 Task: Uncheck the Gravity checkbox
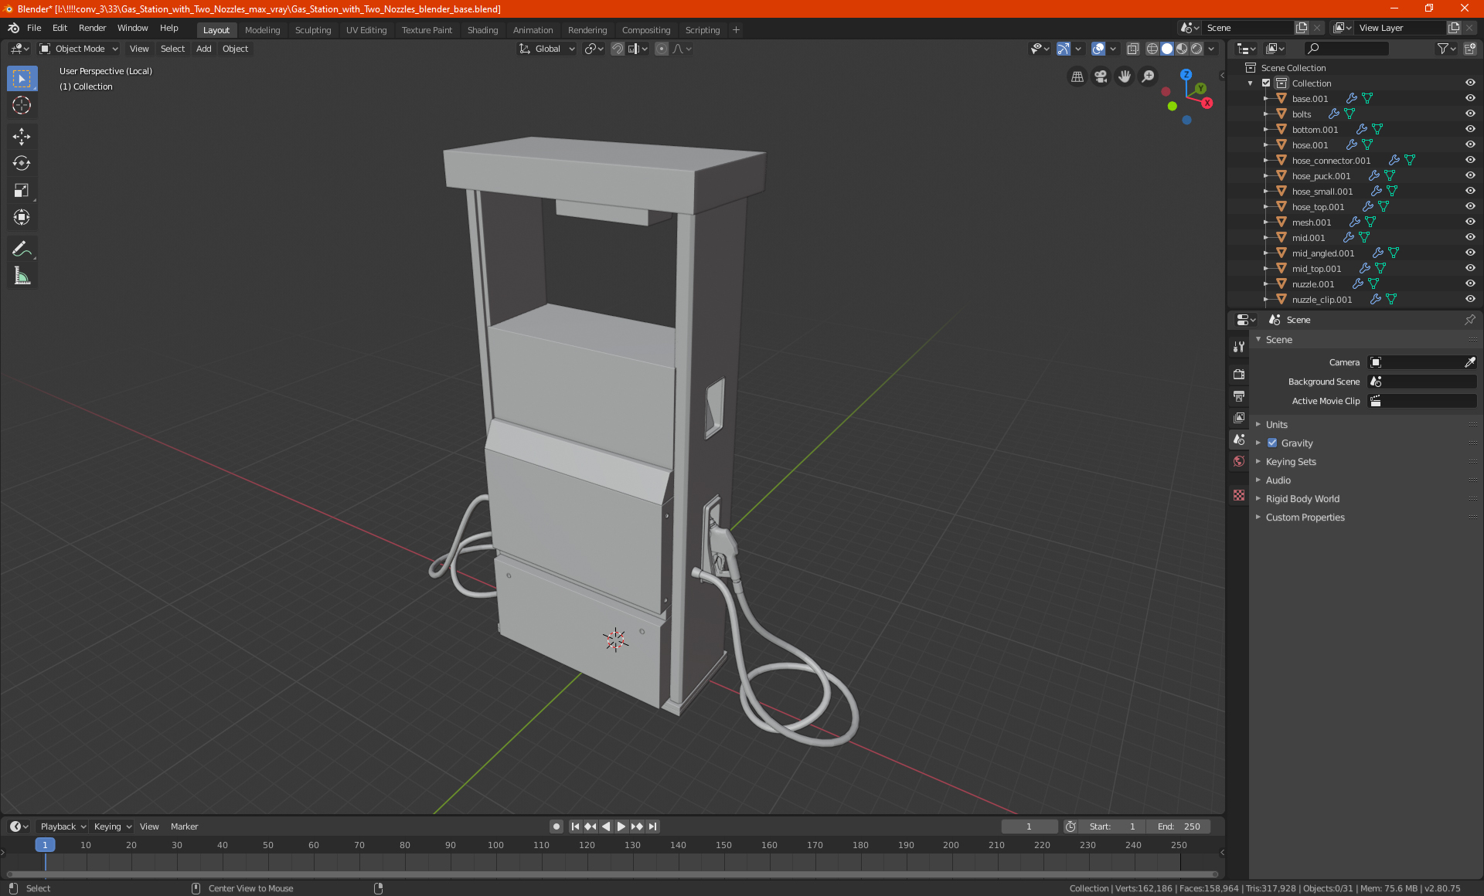coord(1272,443)
